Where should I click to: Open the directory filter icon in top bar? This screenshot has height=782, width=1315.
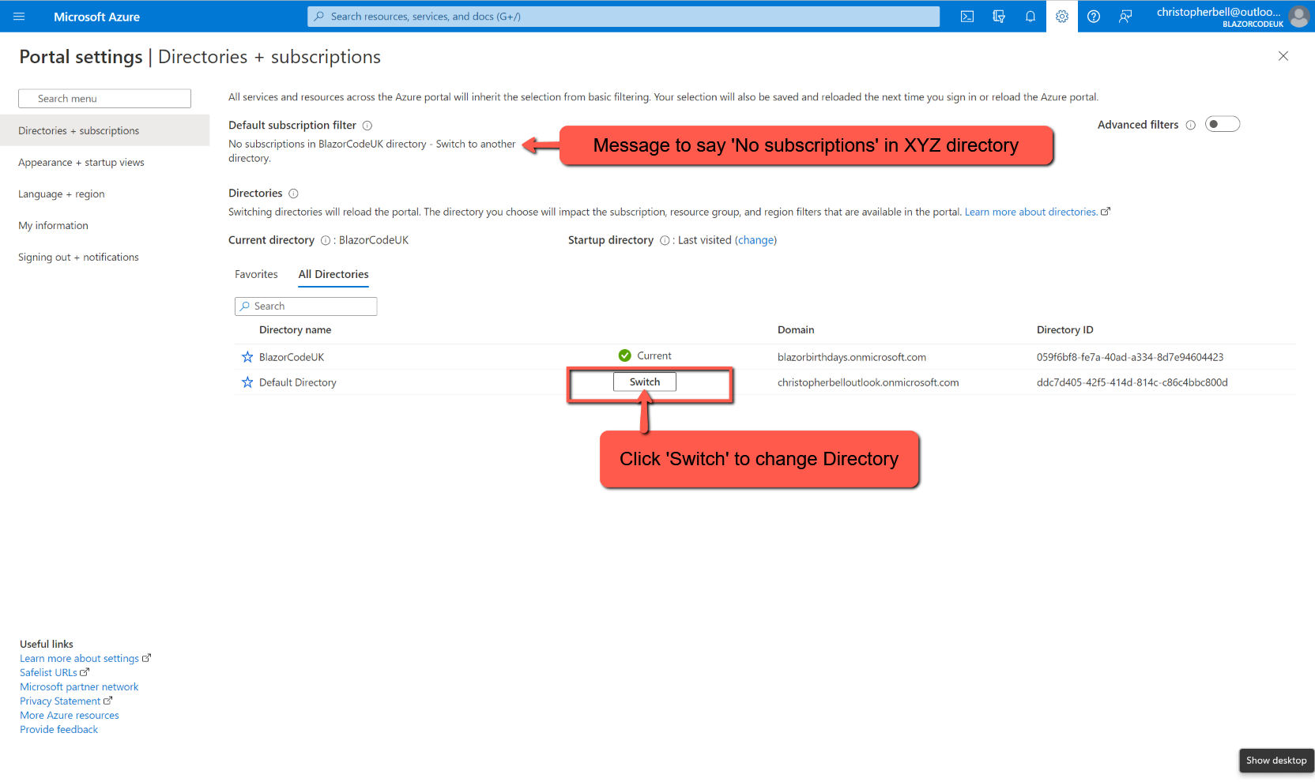point(998,16)
